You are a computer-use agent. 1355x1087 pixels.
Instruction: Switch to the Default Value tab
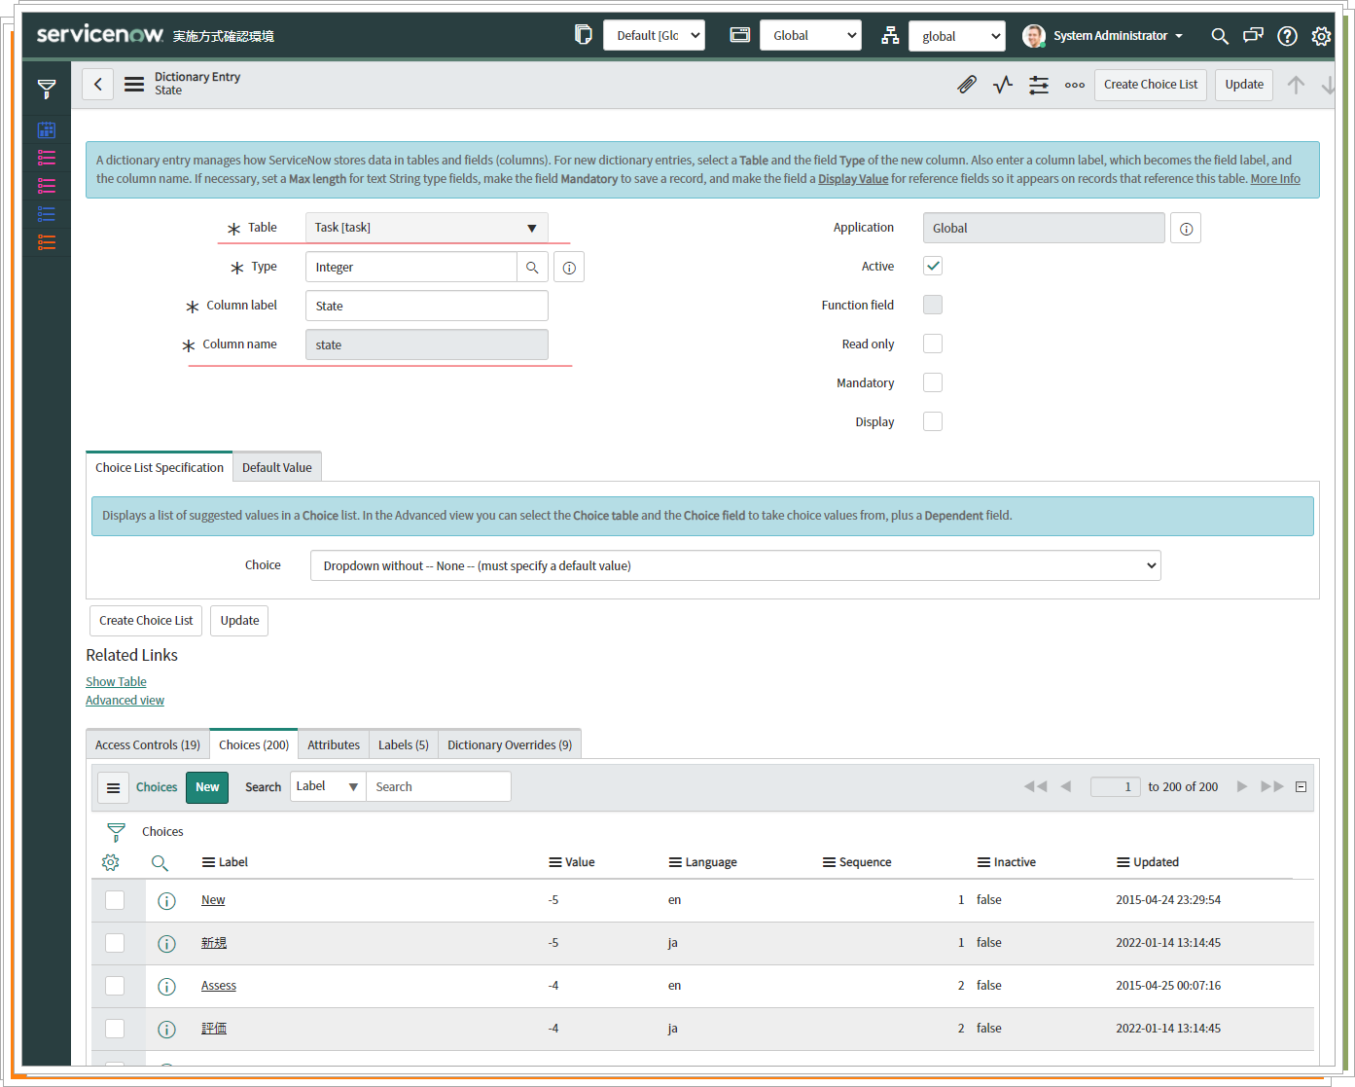click(276, 466)
